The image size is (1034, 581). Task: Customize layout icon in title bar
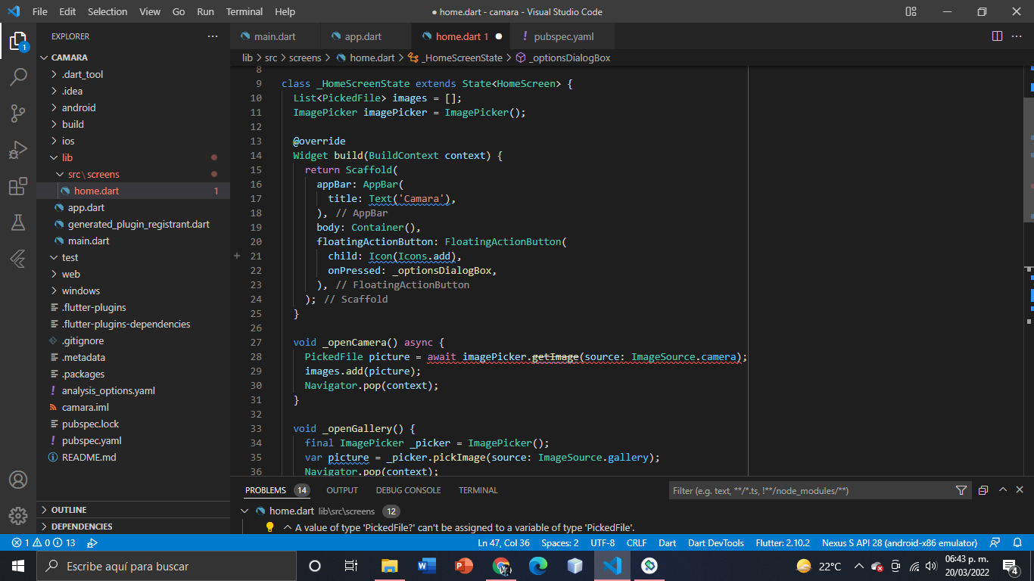(911, 11)
